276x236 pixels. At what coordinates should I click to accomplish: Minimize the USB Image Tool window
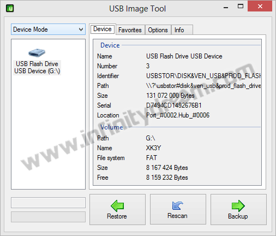(x=226, y=7)
